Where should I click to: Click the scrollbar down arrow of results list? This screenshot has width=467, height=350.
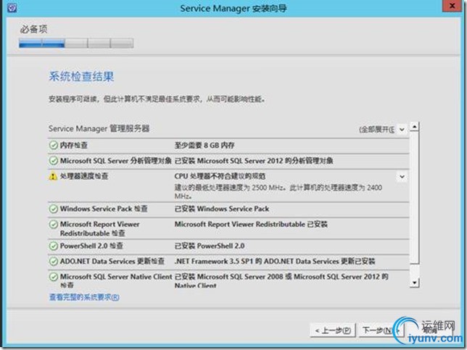(414, 283)
